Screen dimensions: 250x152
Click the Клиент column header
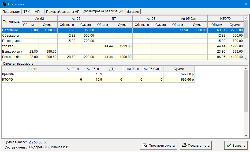[x=32, y=69]
